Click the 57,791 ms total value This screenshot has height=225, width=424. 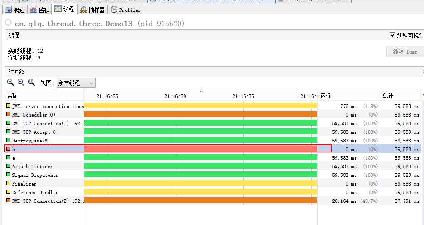pos(407,201)
